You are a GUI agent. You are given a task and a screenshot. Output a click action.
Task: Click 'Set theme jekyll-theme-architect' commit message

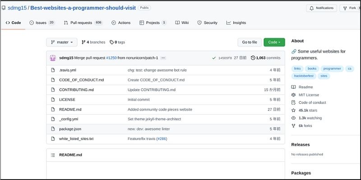click(x=154, y=119)
